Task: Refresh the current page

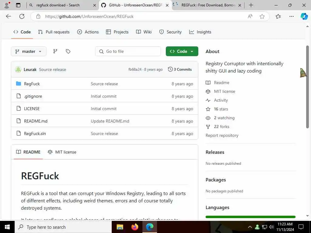Action: coord(22,16)
